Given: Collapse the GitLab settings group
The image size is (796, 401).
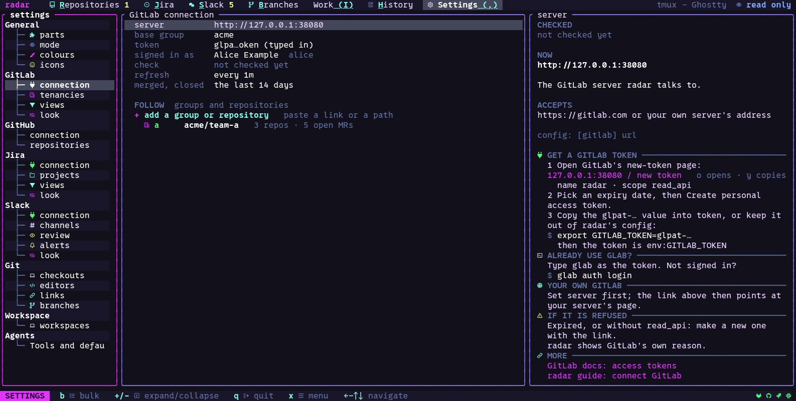Looking at the screenshot, I should pyautogui.click(x=20, y=75).
